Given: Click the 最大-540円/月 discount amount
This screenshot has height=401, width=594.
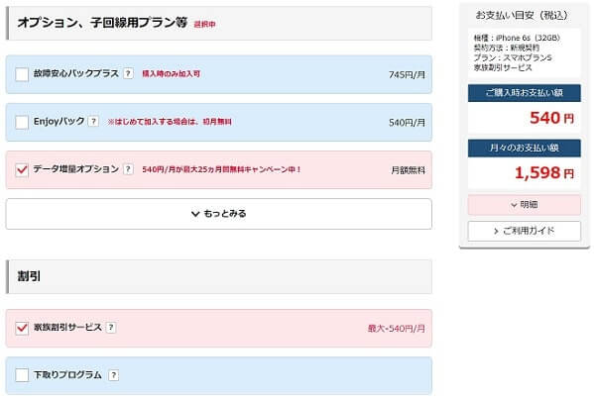Looking at the screenshot, I should (397, 329).
